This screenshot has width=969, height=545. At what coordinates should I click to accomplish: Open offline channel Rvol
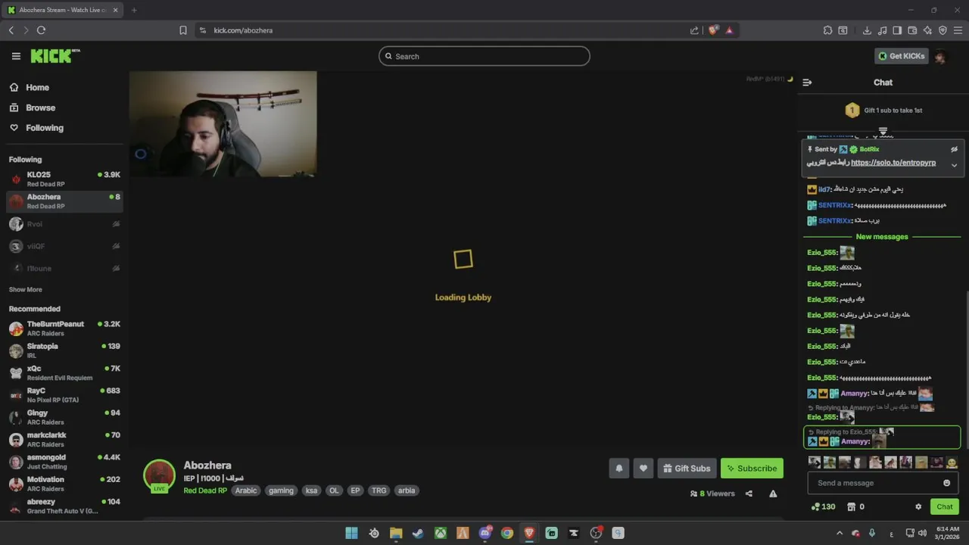(x=64, y=224)
